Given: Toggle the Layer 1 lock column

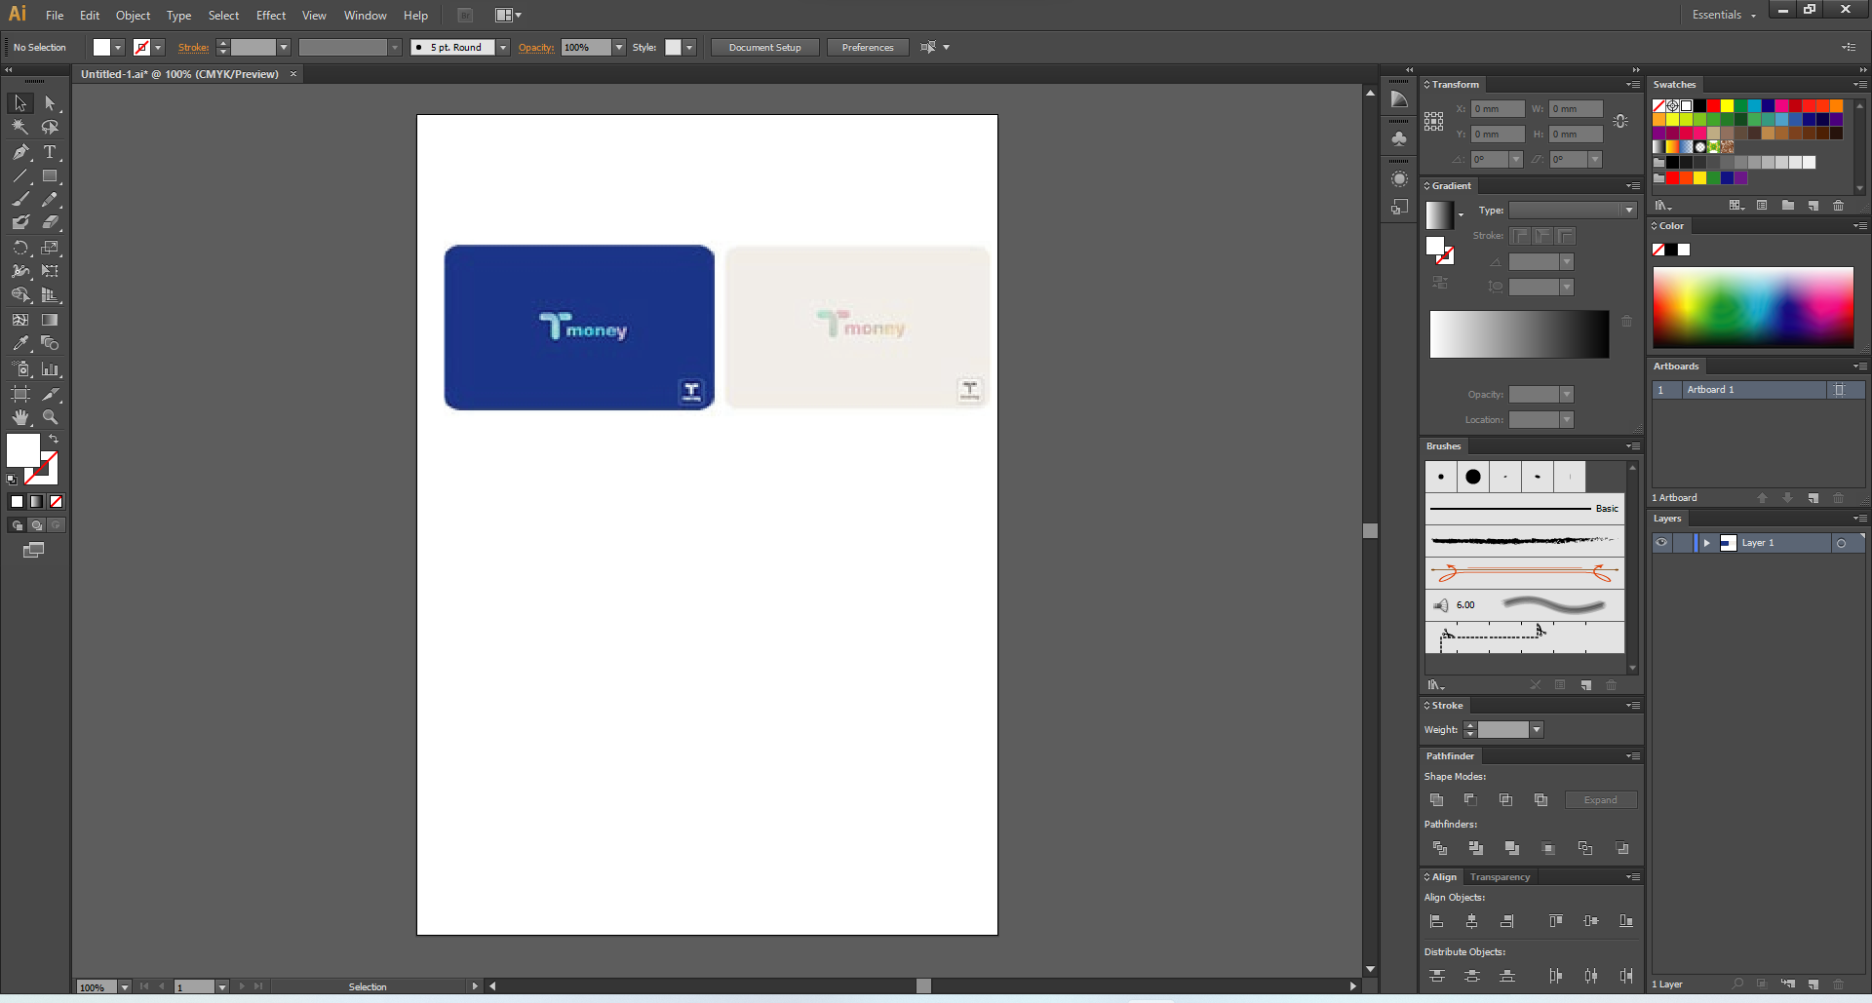Looking at the screenshot, I should pyautogui.click(x=1683, y=543).
